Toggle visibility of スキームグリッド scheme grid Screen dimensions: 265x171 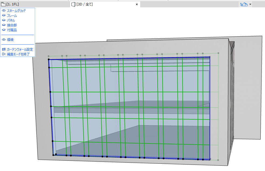[4, 11]
